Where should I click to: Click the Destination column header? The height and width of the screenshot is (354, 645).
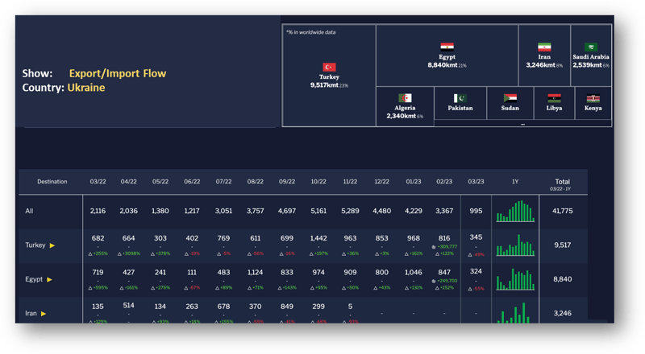click(x=52, y=182)
